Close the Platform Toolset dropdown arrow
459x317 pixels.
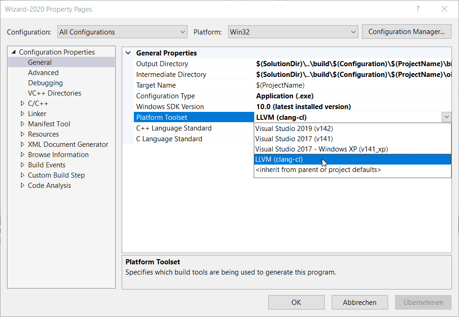click(446, 117)
